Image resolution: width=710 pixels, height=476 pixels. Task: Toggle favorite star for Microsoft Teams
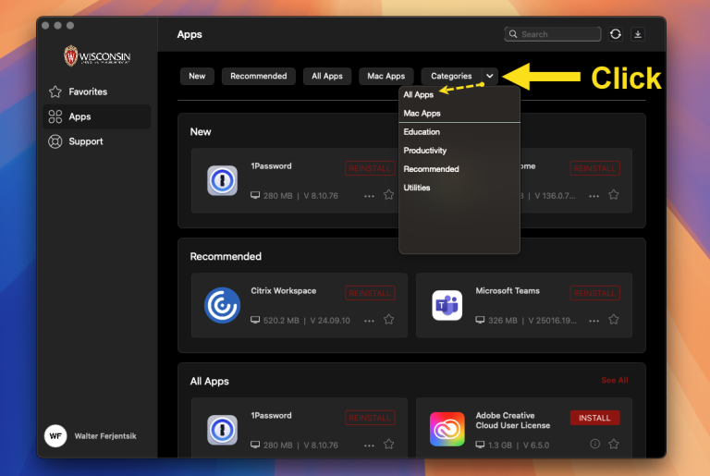click(614, 320)
